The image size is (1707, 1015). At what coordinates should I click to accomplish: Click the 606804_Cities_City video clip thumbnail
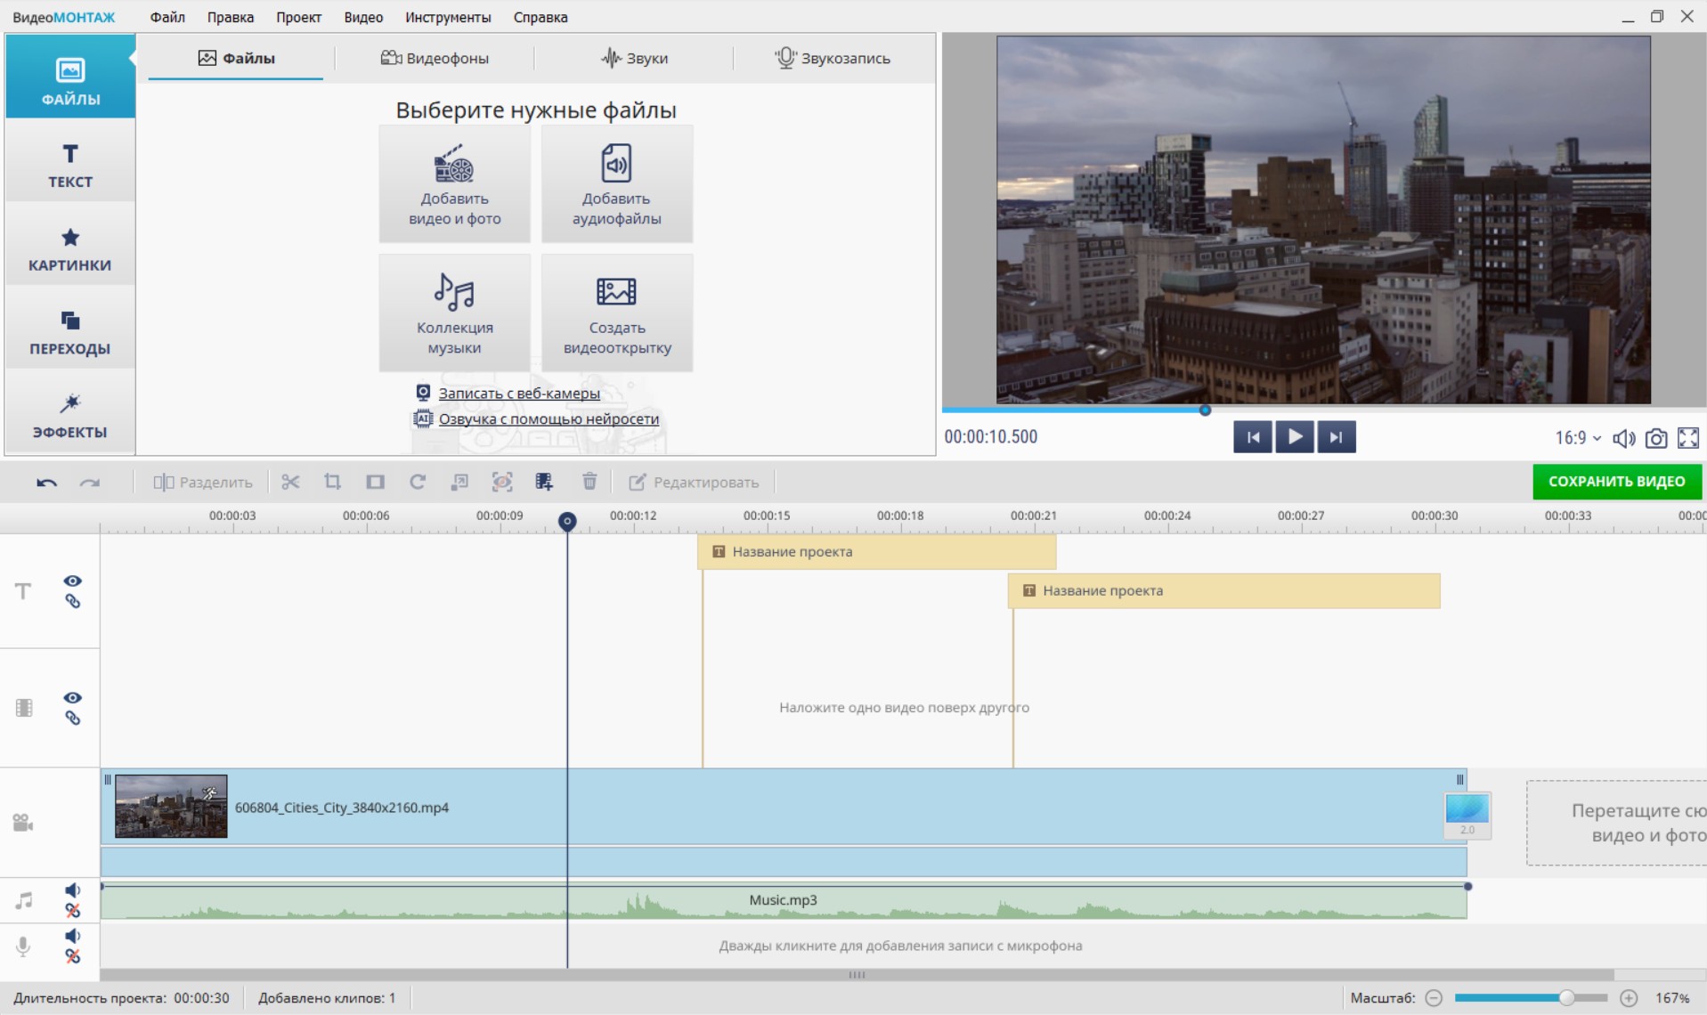[x=171, y=807]
